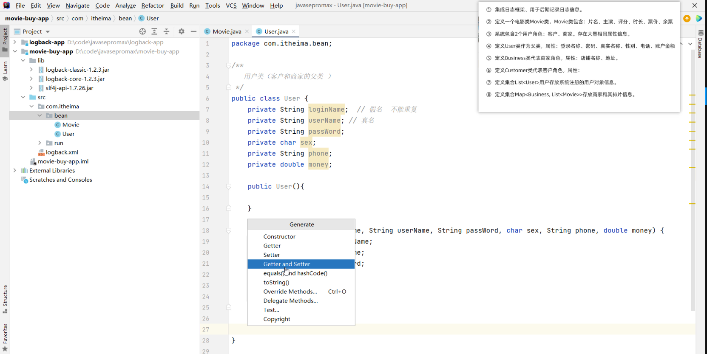Choose Test... in Generate menu

(301, 310)
